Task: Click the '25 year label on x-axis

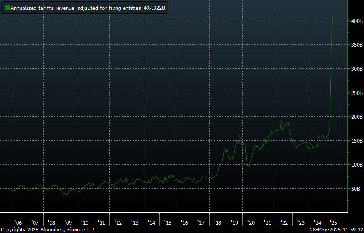Action: (x=333, y=223)
